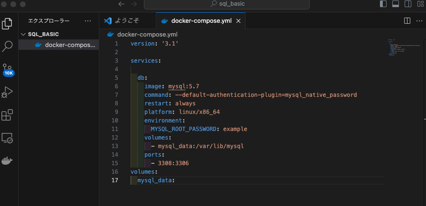The image size is (426, 206).
Task: Click the indented volumes key on line 12
Action: pos(156,138)
